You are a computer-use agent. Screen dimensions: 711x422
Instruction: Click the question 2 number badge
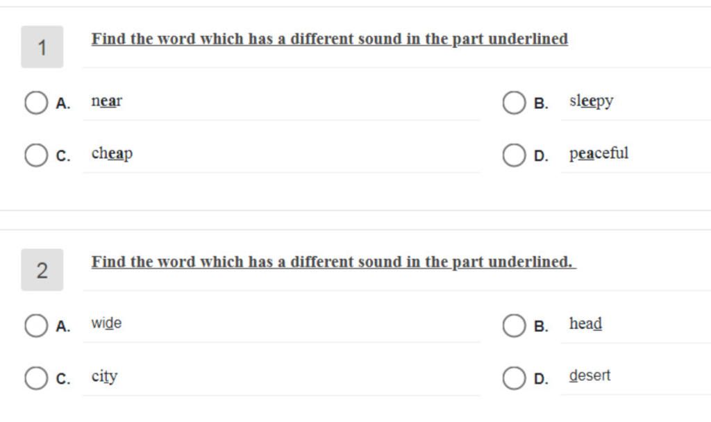(x=42, y=270)
